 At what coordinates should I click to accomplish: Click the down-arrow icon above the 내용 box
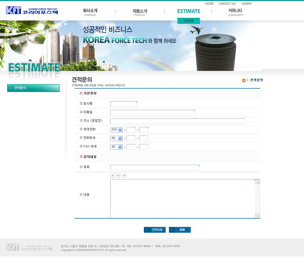[x=124, y=176]
